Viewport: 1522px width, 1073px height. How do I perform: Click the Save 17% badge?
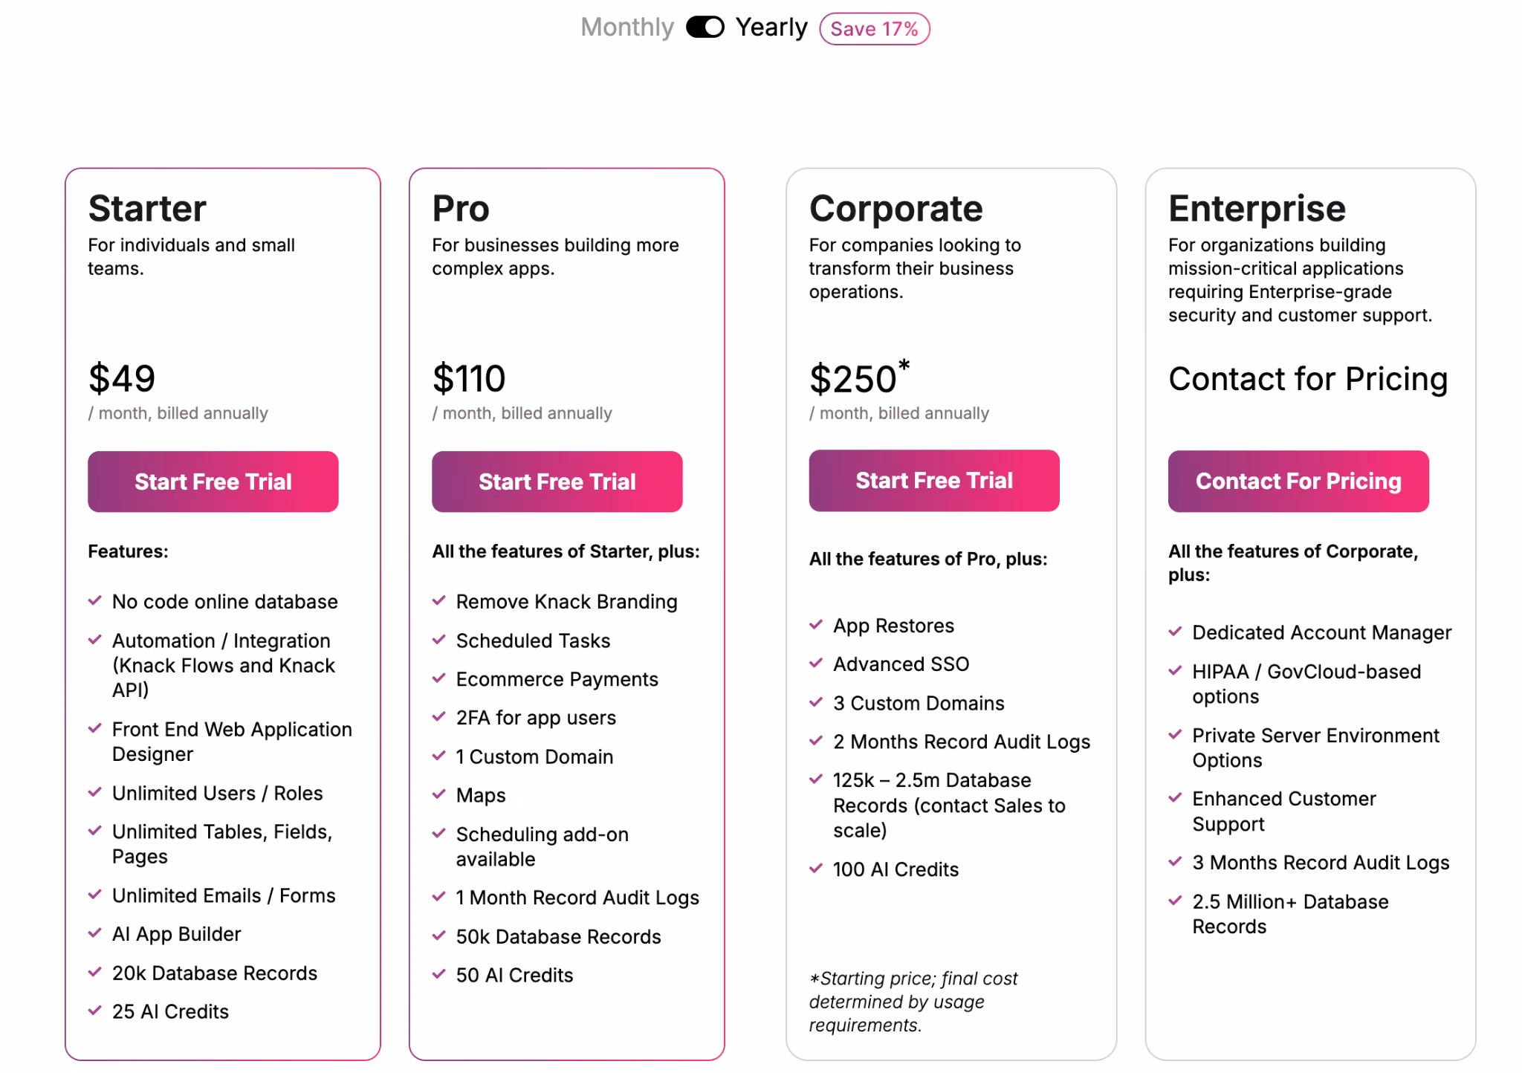tap(875, 29)
